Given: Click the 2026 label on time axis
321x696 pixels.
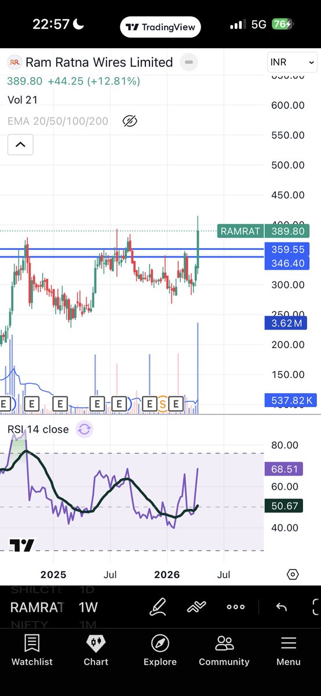Looking at the screenshot, I should (x=167, y=575).
